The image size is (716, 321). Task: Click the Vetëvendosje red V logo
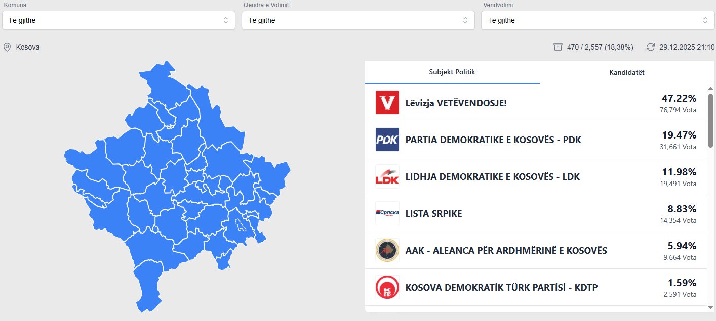click(387, 103)
